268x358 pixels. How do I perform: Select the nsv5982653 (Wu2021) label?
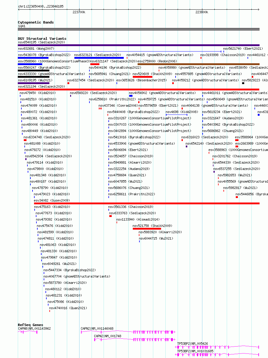click(235, 175)
